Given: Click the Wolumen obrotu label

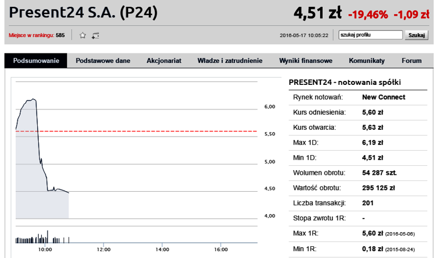Looking at the screenshot, I should click(319, 173).
